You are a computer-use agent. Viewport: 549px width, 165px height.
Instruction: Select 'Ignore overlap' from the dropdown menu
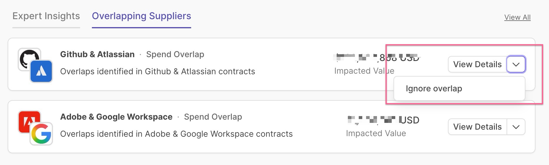tap(434, 89)
